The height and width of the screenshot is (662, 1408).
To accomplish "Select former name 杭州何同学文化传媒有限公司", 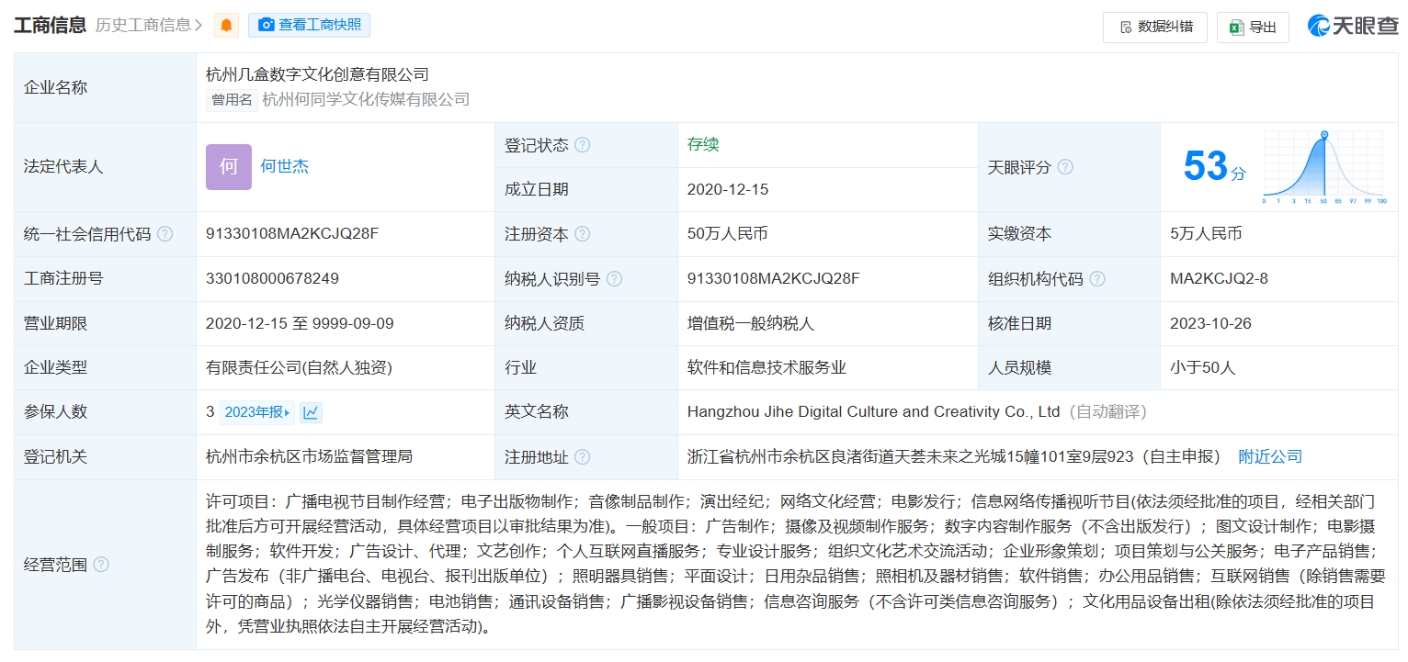I will 366,99.
